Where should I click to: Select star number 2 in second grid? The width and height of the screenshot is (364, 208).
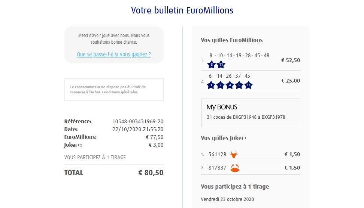(221, 85)
